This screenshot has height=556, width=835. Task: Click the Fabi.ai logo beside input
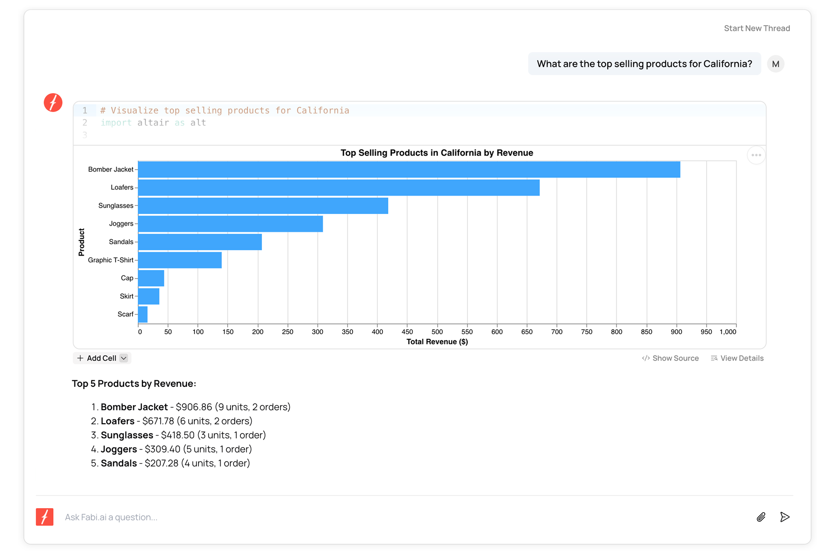coord(45,517)
